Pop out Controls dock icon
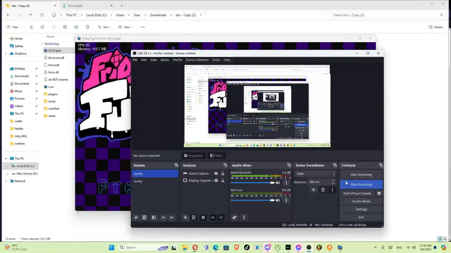The height and width of the screenshot is (253, 451). coord(381,165)
